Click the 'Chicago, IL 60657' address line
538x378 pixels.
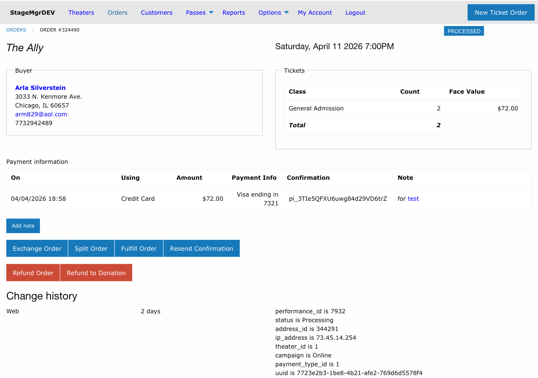42,105
